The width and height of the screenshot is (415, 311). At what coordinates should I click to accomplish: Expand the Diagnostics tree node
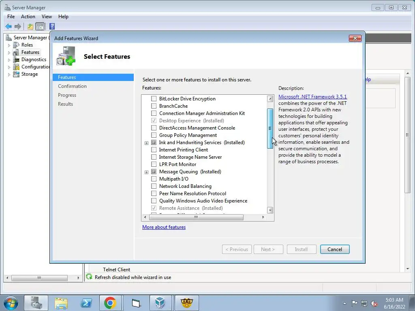click(9, 60)
